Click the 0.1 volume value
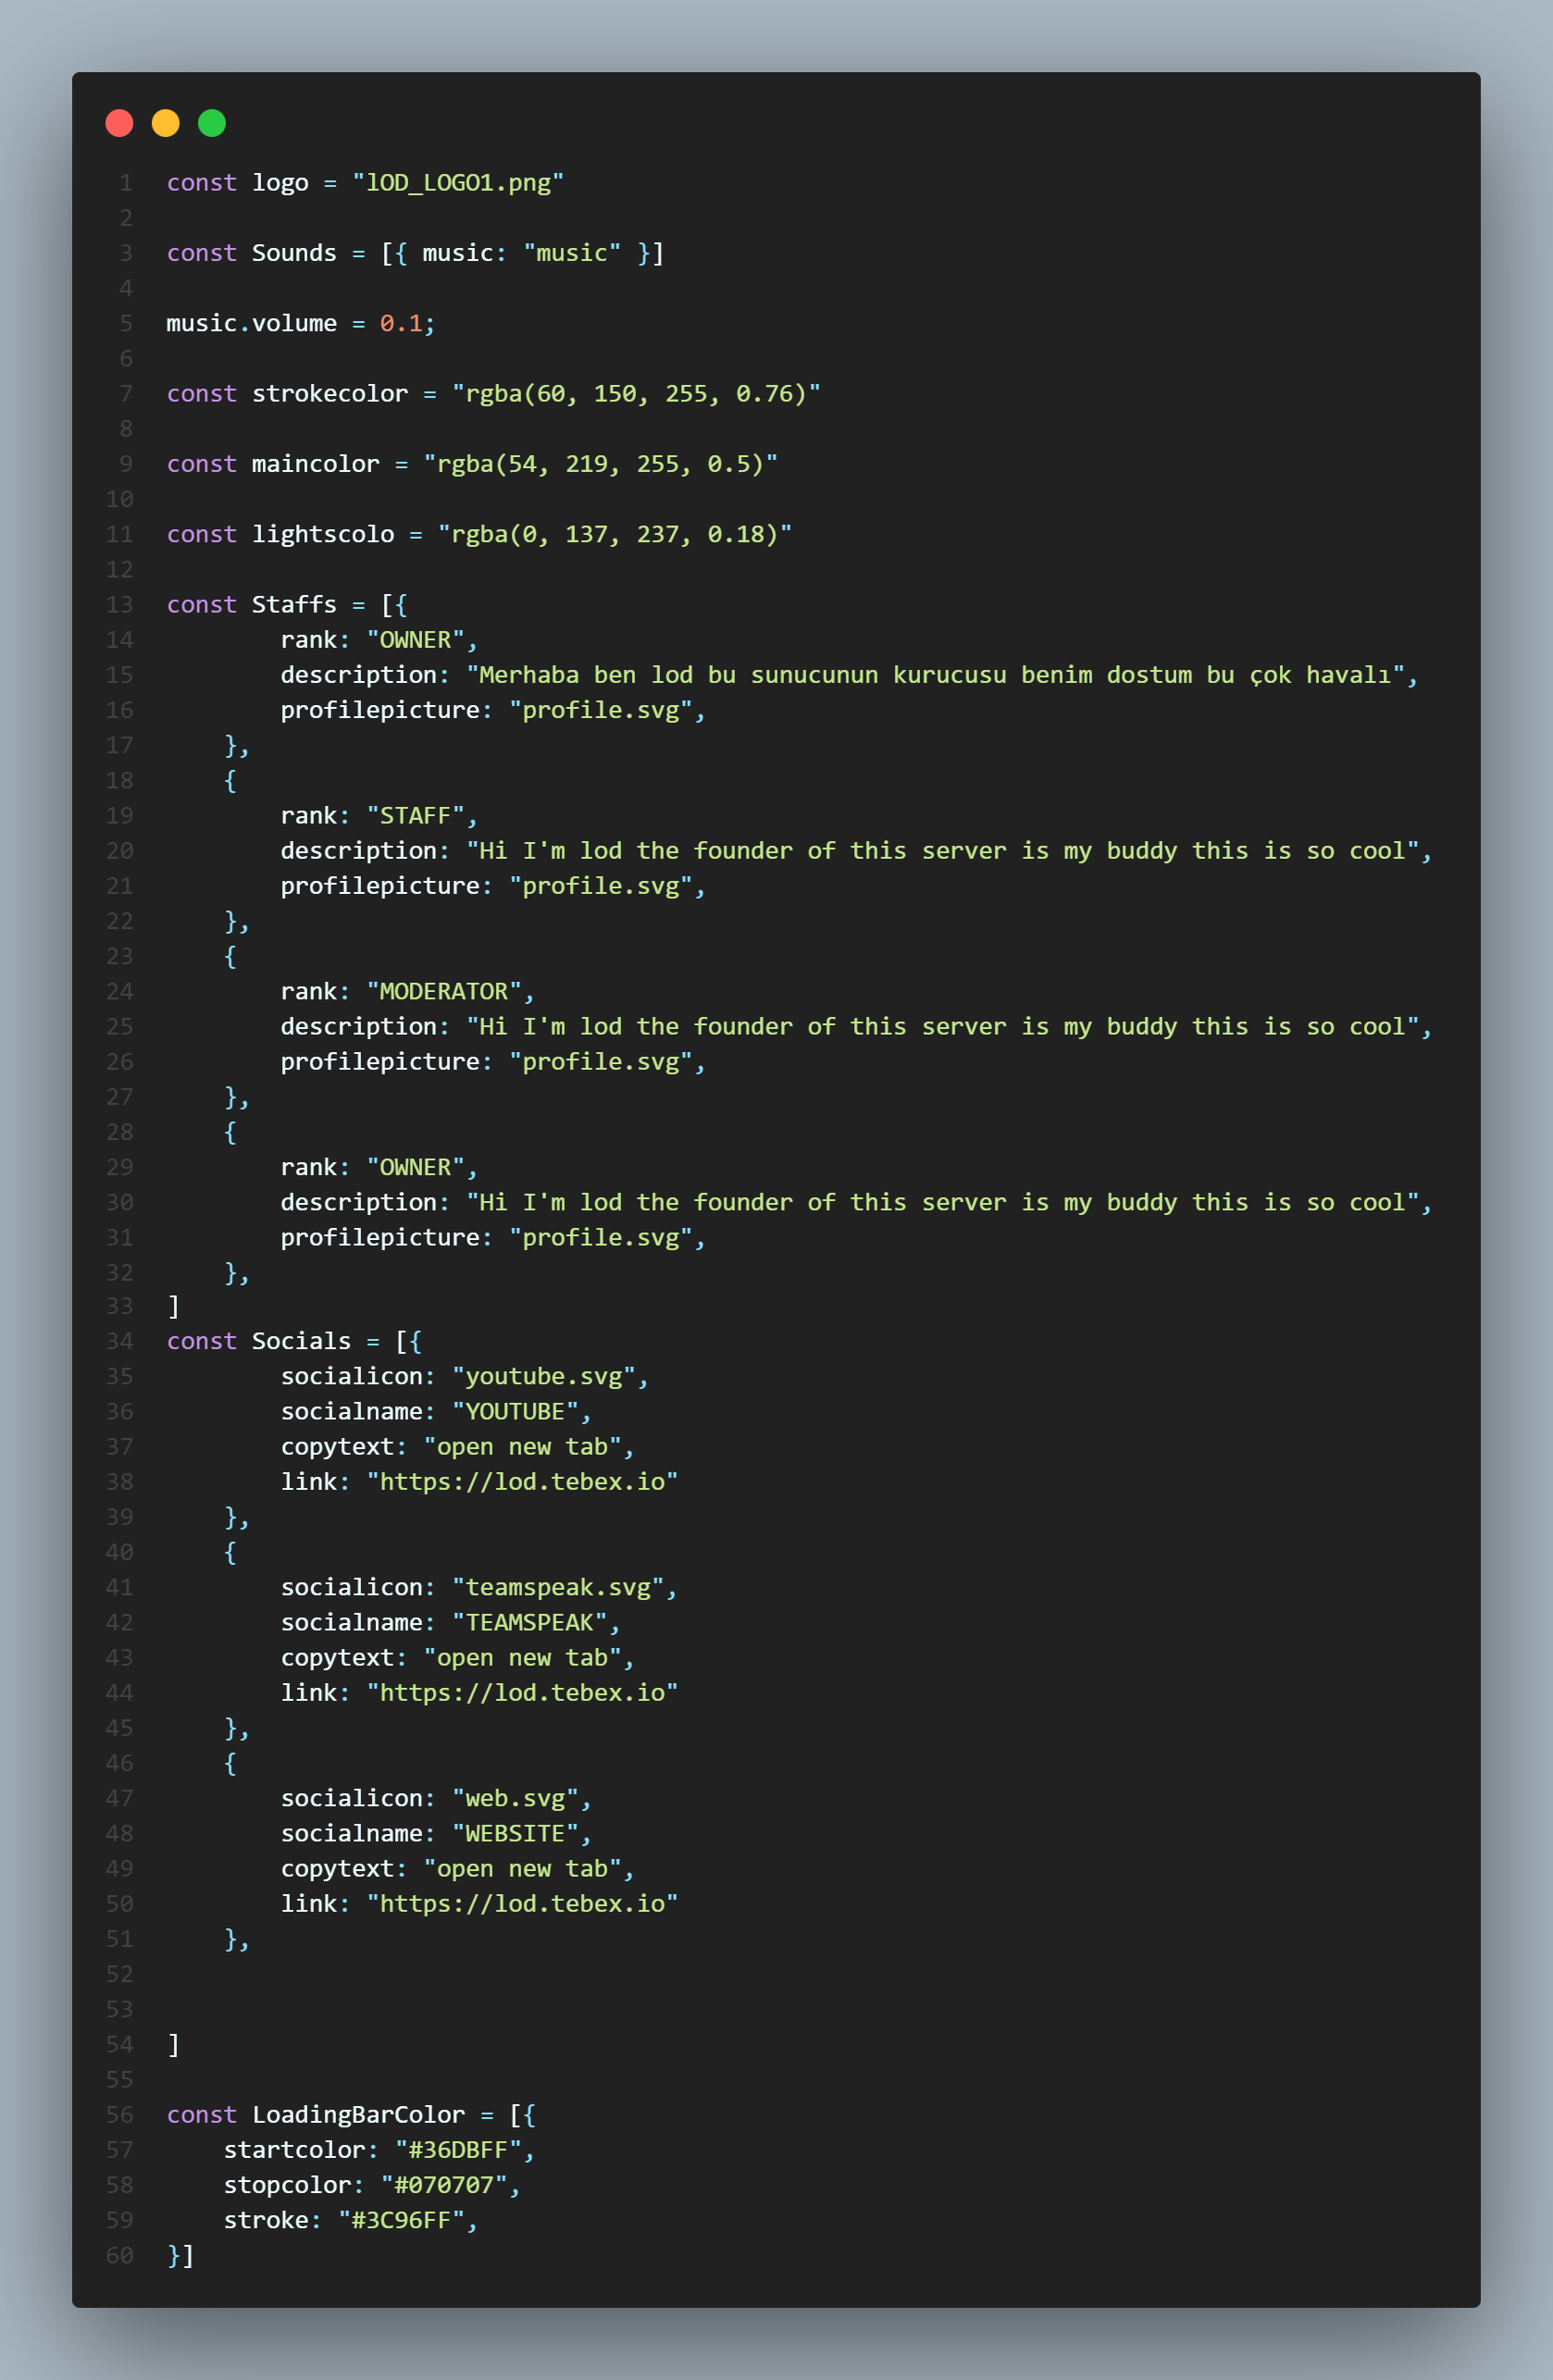The width and height of the screenshot is (1553, 2380). pyautogui.click(x=401, y=324)
